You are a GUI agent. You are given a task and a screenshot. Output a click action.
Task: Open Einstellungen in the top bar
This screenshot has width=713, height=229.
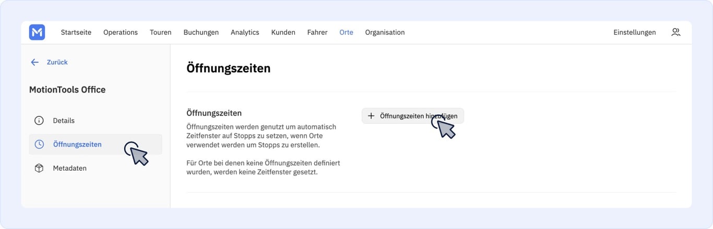[x=635, y=32]
